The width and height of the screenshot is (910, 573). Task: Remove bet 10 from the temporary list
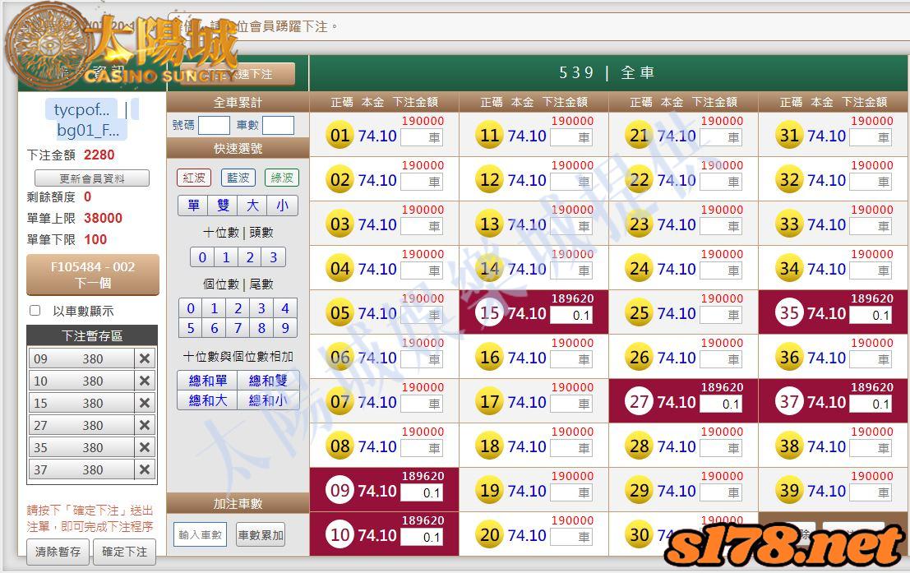(145, 381)
